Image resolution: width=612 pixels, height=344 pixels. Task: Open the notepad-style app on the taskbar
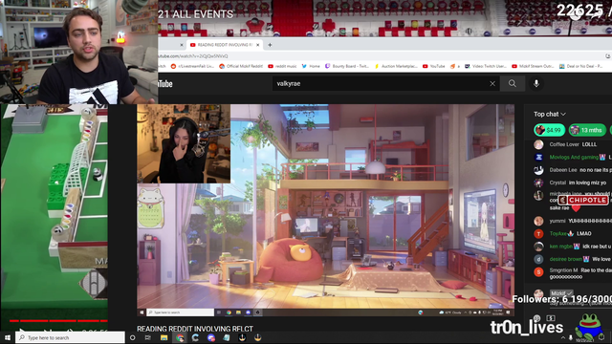click(227, 337)
